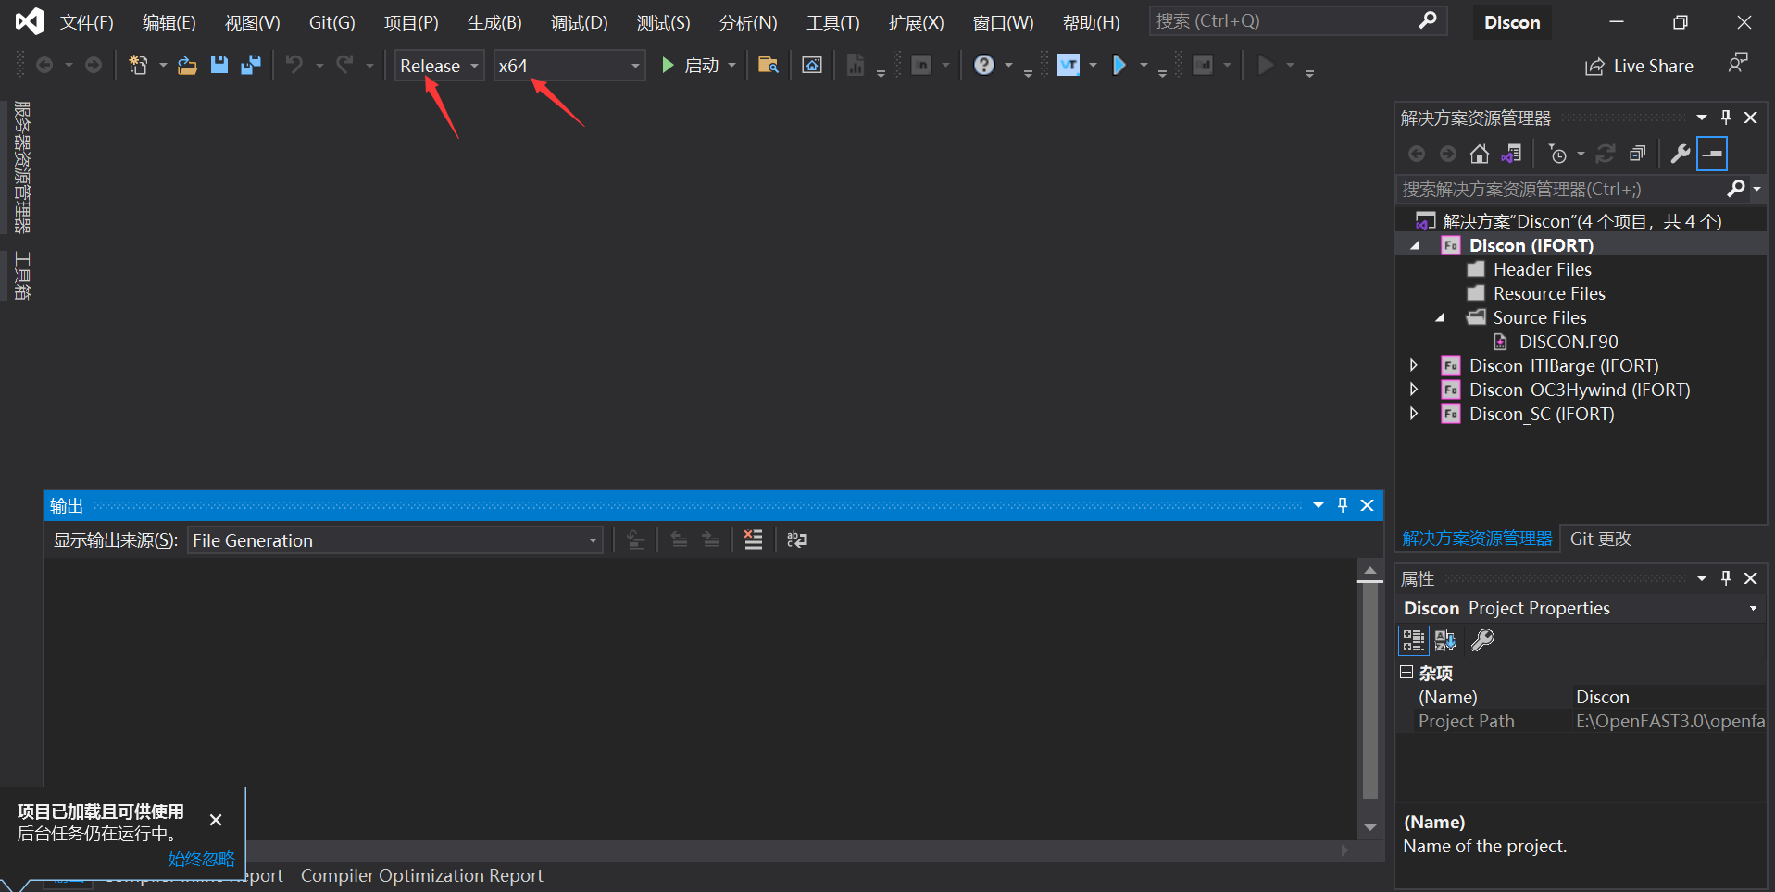The height and width of the screenshot is (892, 1775).
Task: Switch Properties panel to categorized view icon
Action: [1414, 639]
